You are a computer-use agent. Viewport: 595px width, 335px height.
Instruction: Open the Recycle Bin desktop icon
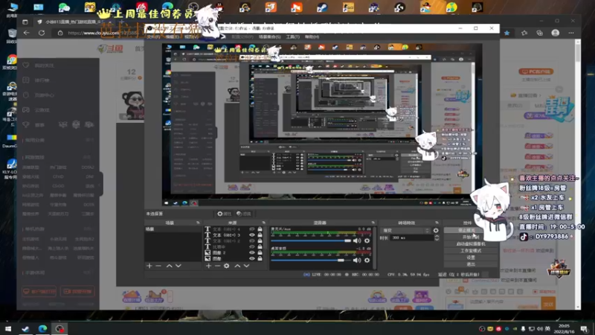coord(11,34)
